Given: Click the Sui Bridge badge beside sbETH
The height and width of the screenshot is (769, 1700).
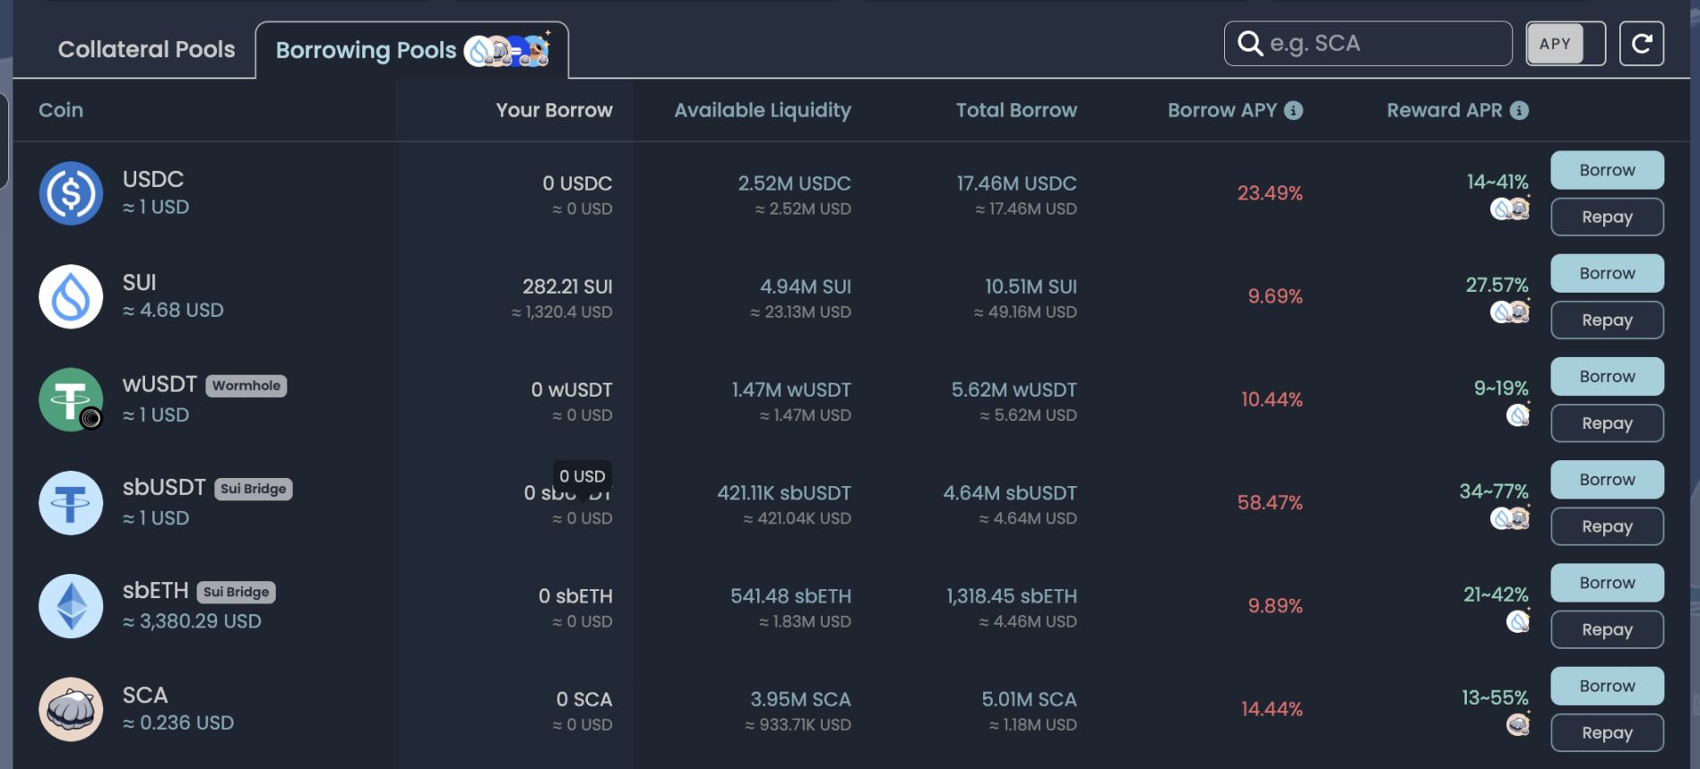Looking at the screenshot, I should pyautogui.click(x=236, y=592).
